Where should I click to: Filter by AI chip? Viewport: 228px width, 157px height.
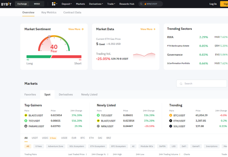point(133,146)
